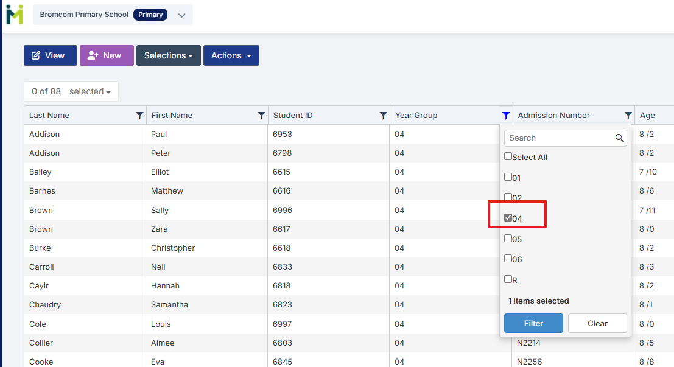Expand the Bromcom Primary School selector

(181, 15)
